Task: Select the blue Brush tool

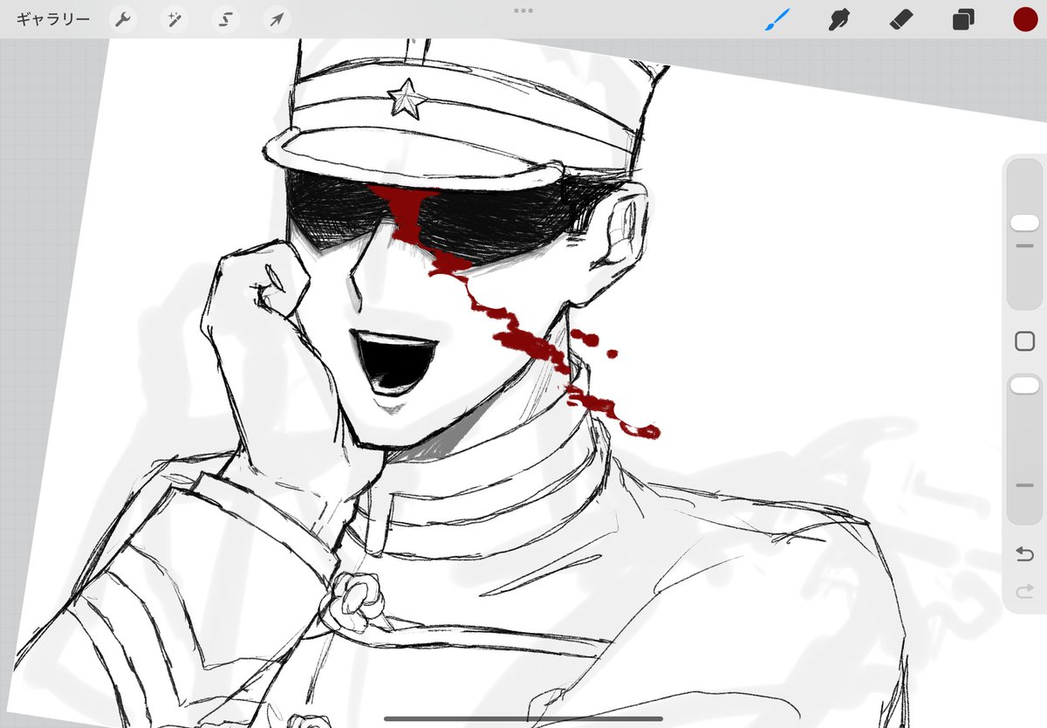Action: 777,19
